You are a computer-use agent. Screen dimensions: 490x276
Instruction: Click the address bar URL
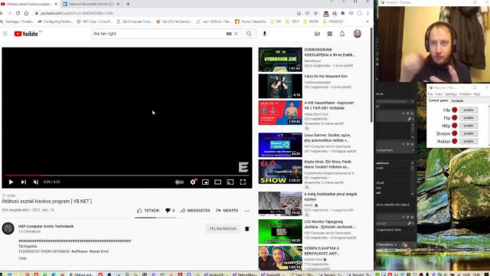coord(77,13)
